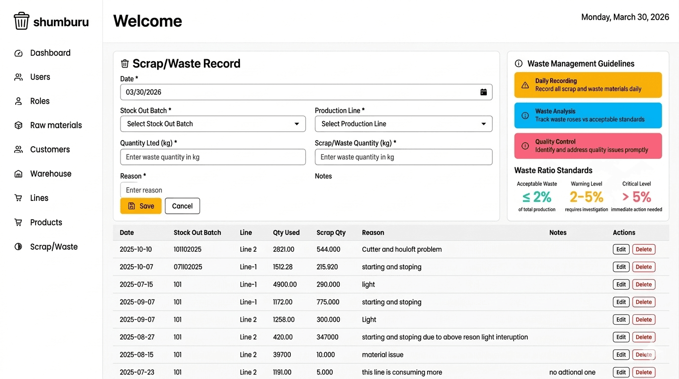Screen dimensions: 679x379
Task: Navigate to the Roles menu item
Action: click(18, 101)
